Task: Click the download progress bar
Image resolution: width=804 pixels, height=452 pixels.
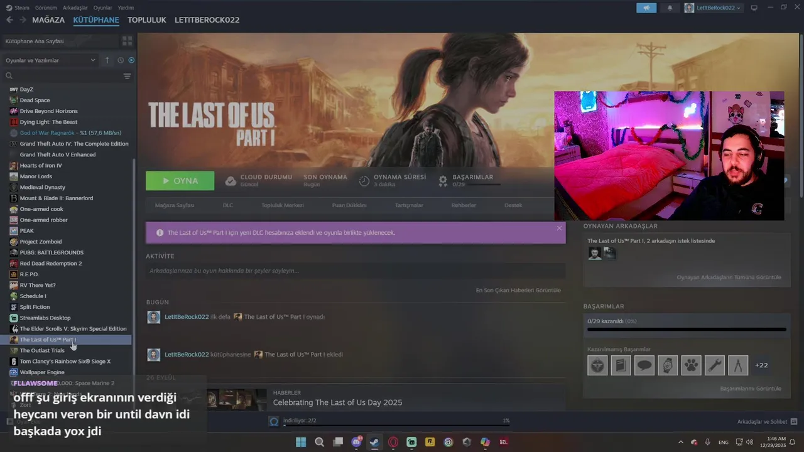Action: coord(396,424)
